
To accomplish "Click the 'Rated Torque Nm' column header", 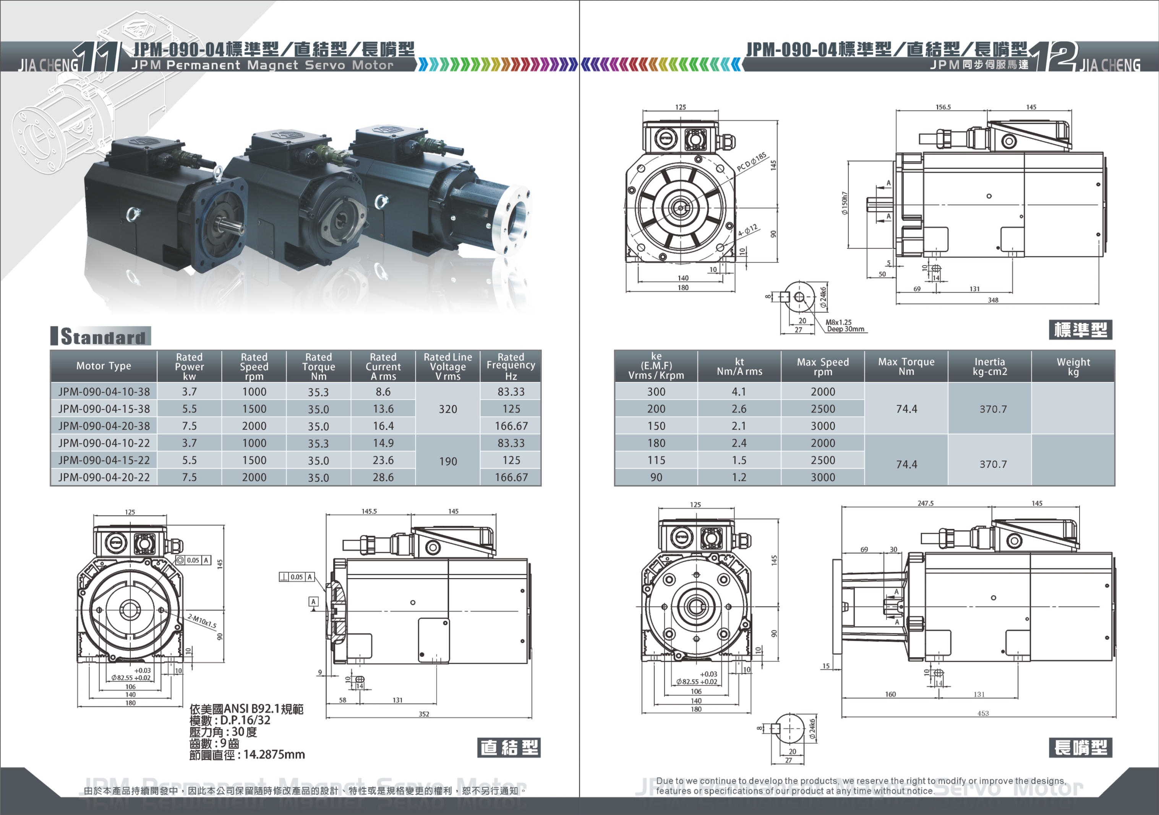I will pyautogui.click(x=319, y=366).
